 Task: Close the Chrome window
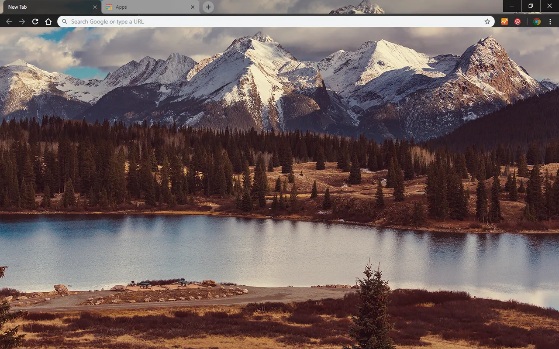click(549, 6)
